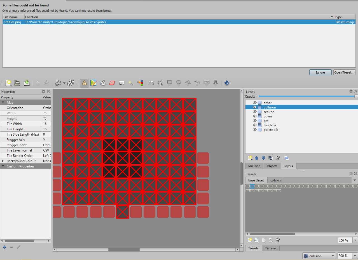This screenshot has height=260, width=358.
Task: Switch to the 'collision' tileset tab
Action: click(x=275, y=180)
